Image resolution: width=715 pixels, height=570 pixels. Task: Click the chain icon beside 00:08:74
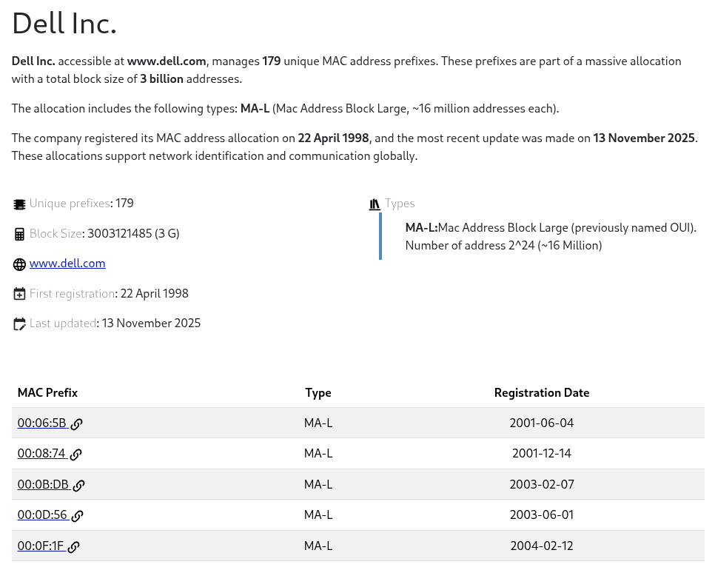75,455
